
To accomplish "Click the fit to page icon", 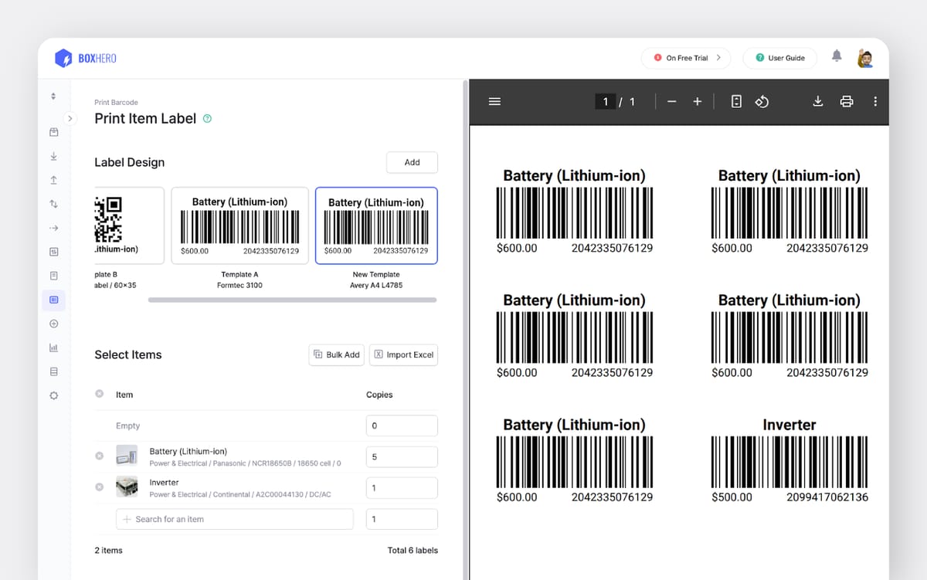I will (x=736, y=101).
